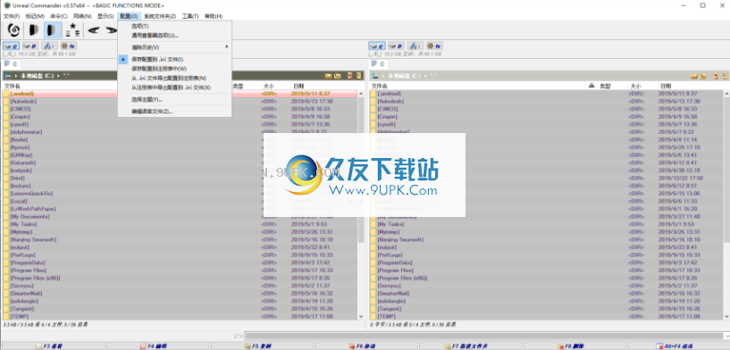Select drive C button in right panel
The height and width of the screenshot is (350, 730).
[x=377, y=46]
